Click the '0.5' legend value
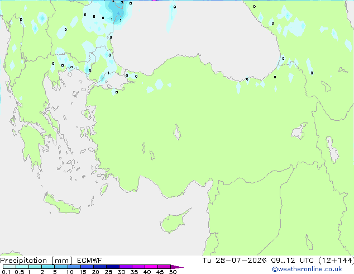This screenshot has width=354, height=274. click(19, 272)
